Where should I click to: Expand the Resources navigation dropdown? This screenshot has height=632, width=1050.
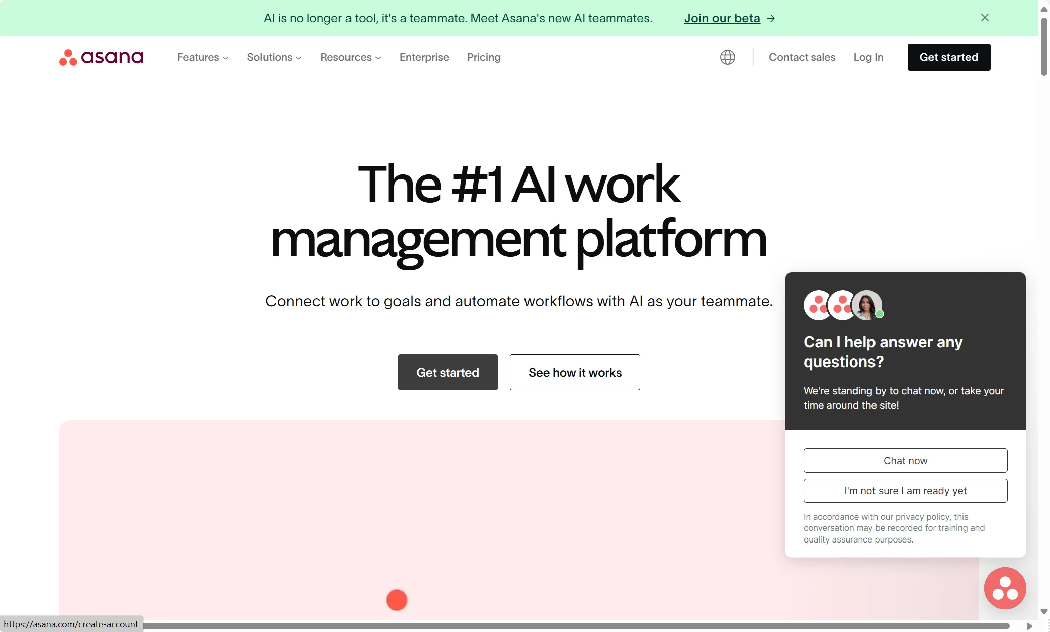coord(350,57)
